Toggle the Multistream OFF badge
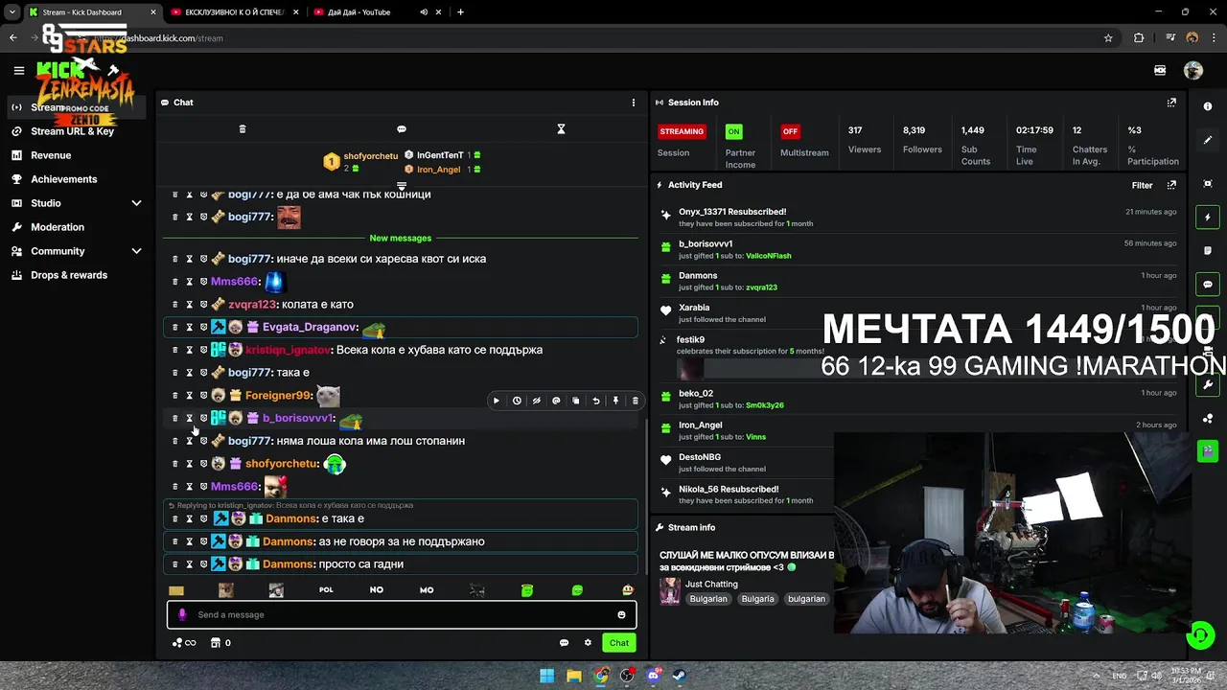 click(x=790, y=131)
